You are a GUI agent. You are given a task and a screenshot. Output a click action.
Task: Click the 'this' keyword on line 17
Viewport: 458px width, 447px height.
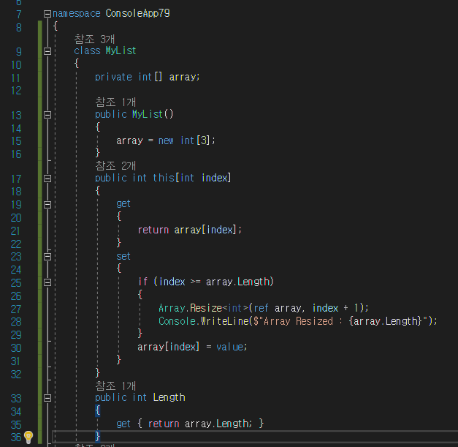[x=164, y=178]
